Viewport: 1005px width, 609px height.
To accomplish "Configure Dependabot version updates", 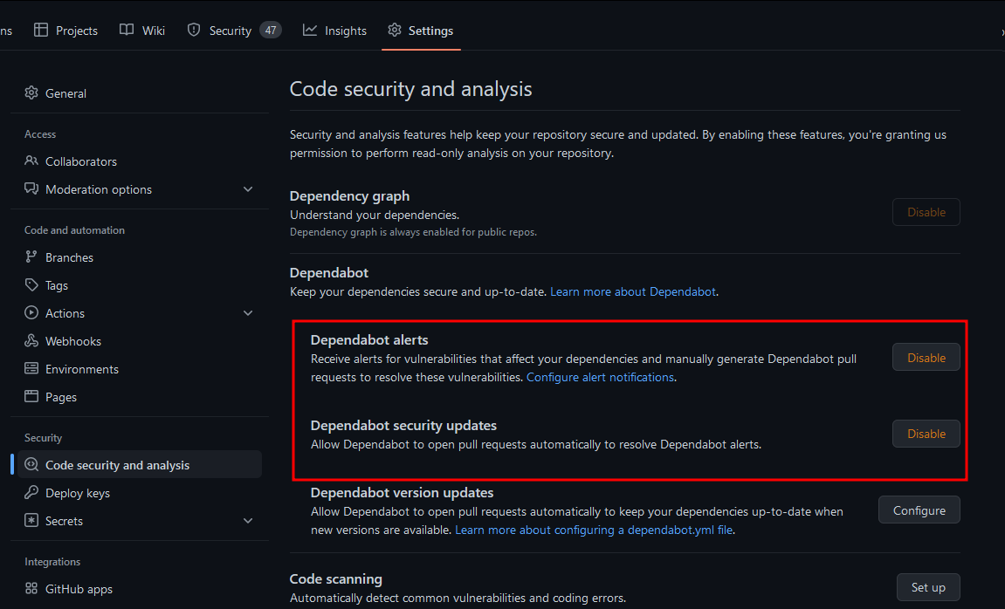I will point(919,510).
